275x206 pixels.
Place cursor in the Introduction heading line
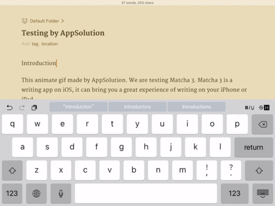coord(39,63)
